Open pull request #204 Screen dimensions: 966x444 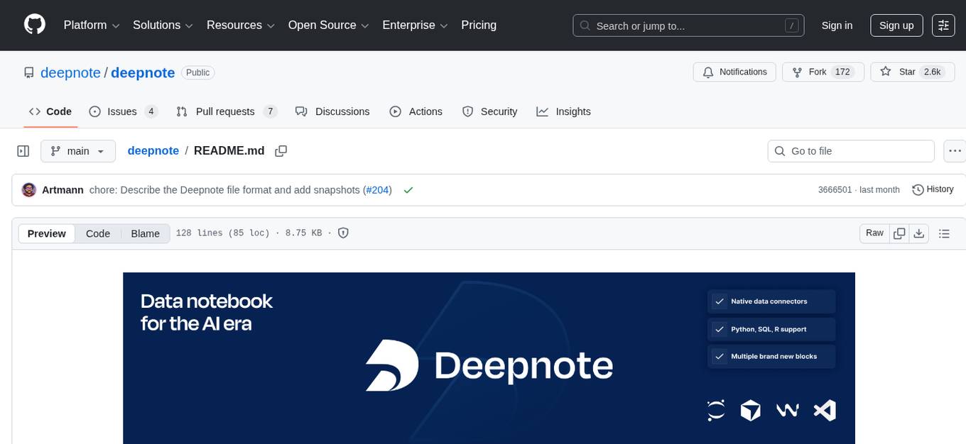pyautogui.click(x=377, y=189)
